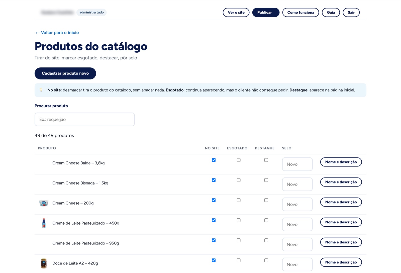The height and width of the screenshot is (273, 401).
Task: Enable Destaque for Creme de Leite 950g
Action: [x=266, y=240]
